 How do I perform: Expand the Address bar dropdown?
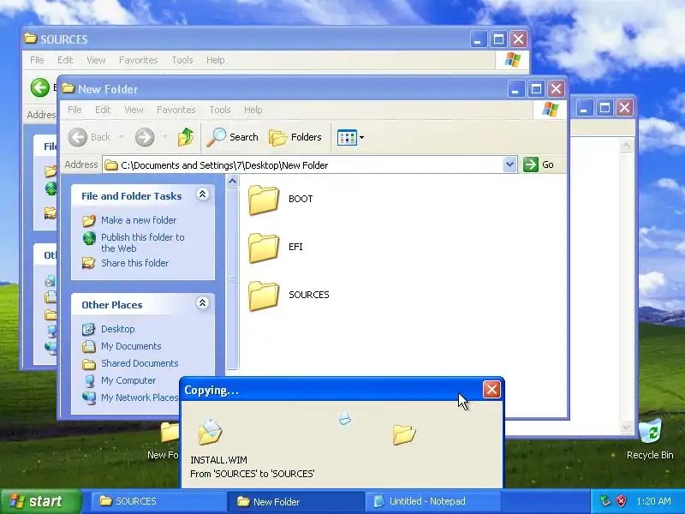click(509, 164)
